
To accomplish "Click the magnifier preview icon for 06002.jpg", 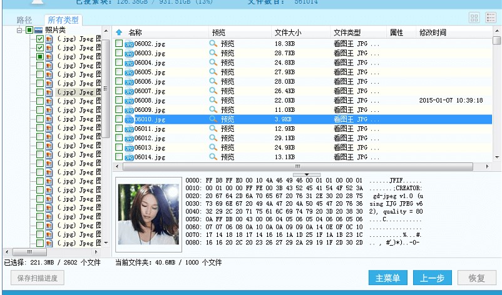I will tap(213, 44).
